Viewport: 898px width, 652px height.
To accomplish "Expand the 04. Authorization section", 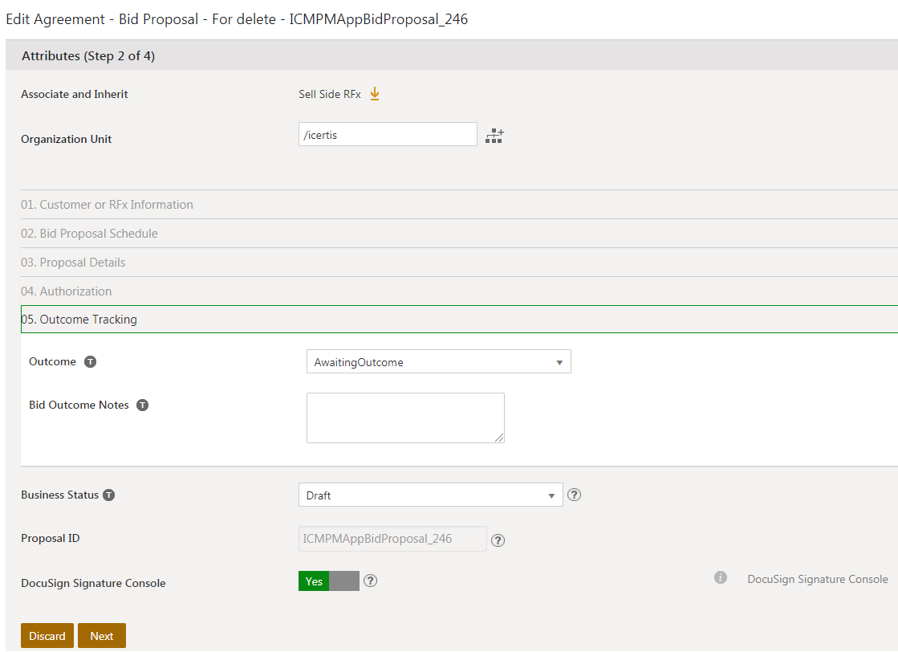I will pos(66,291).
